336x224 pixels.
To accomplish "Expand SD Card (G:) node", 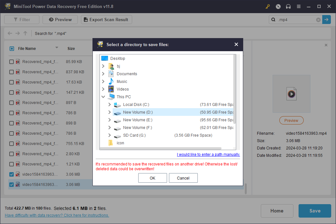I will pos(109,135).
